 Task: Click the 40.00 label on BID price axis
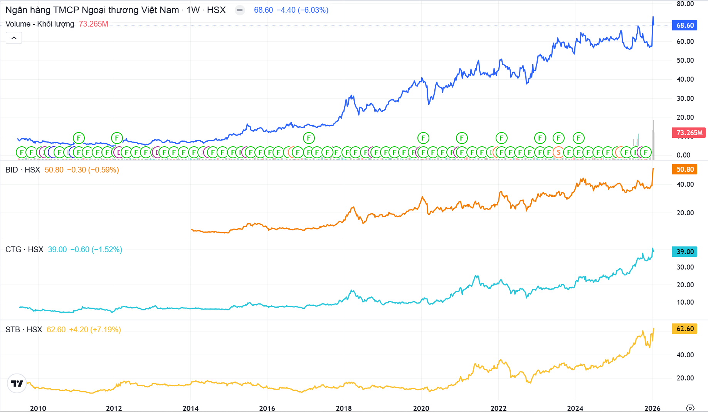click(x=685, y=184)
